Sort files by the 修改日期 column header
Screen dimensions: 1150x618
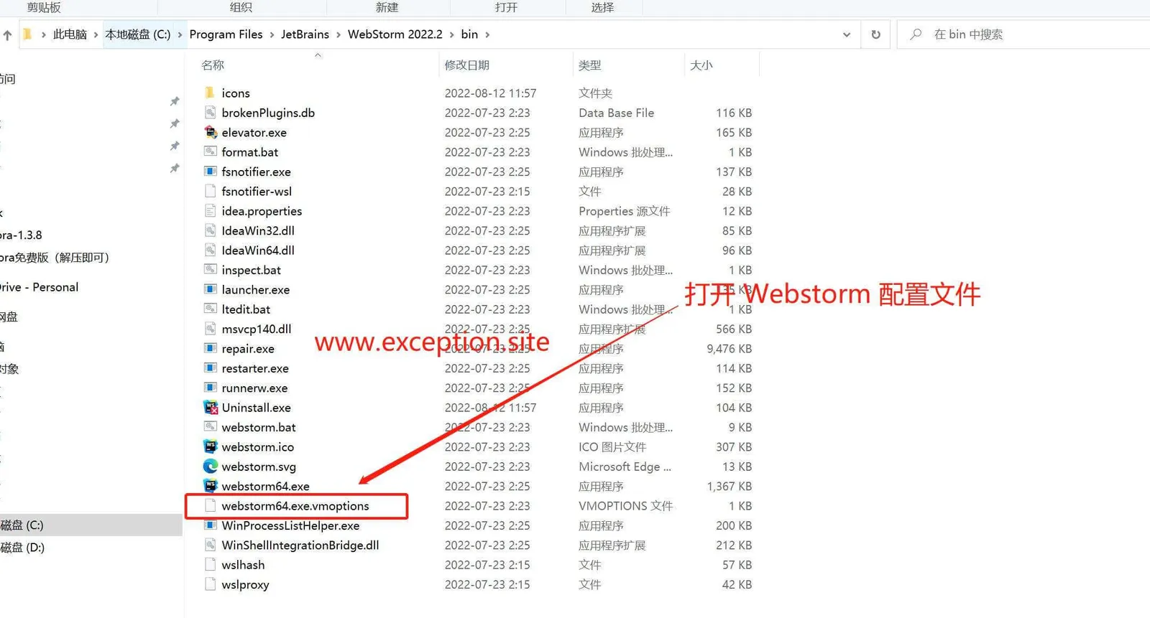tap(466, 65)
